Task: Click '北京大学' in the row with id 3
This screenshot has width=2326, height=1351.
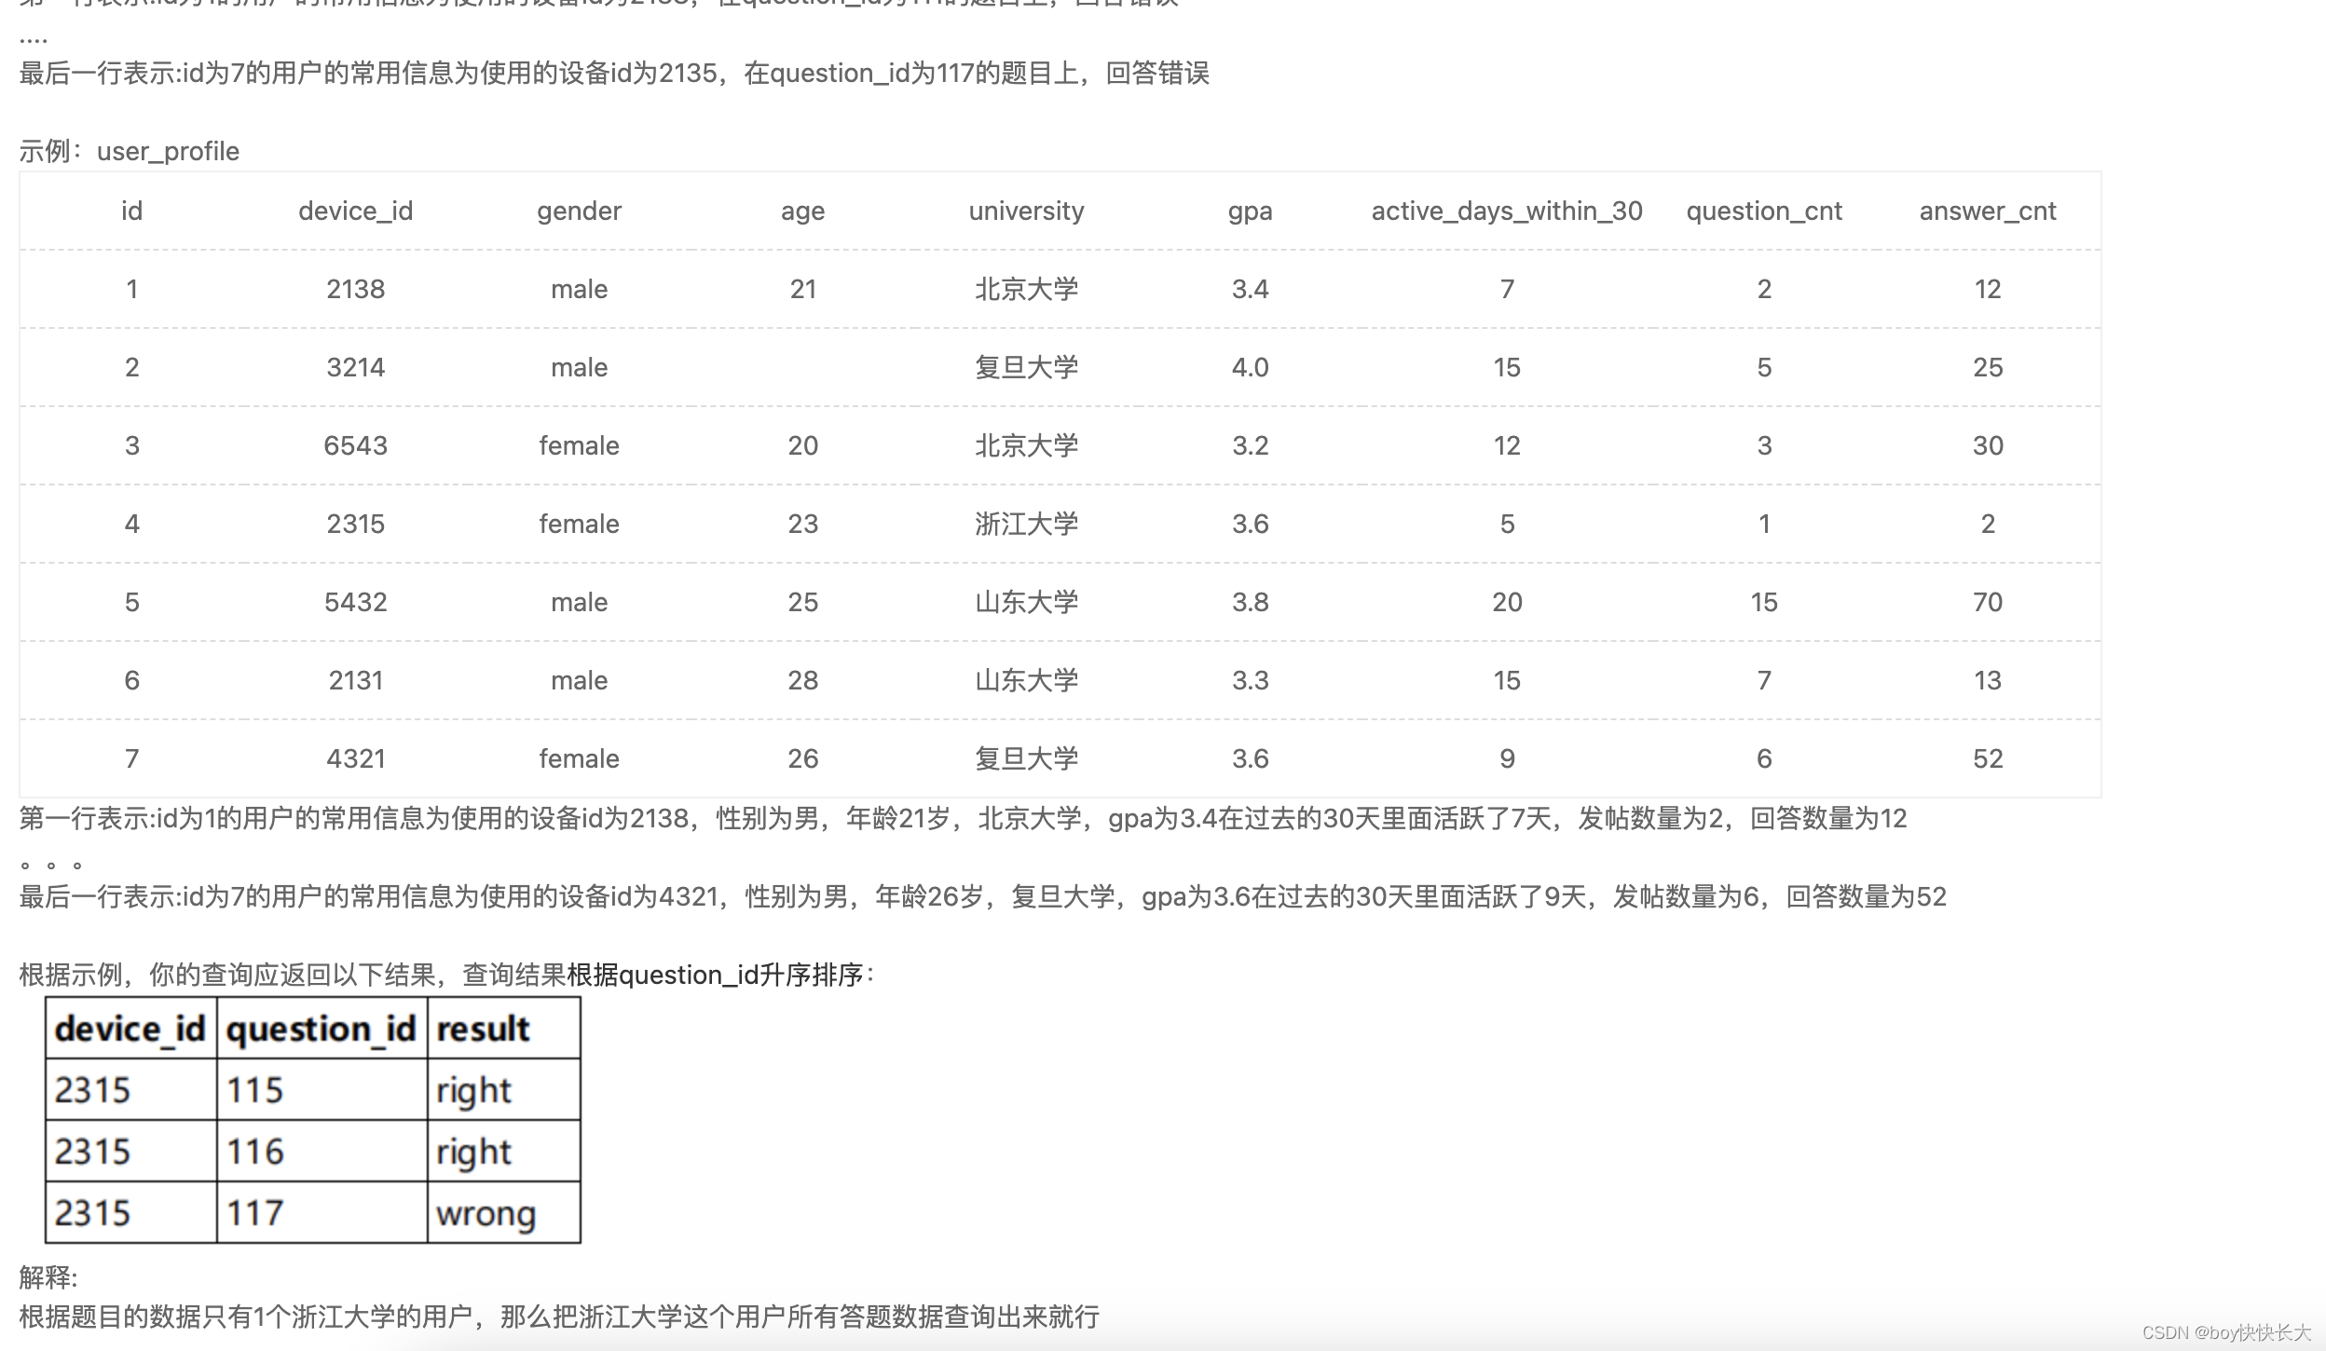Action: coord(1026,445)
